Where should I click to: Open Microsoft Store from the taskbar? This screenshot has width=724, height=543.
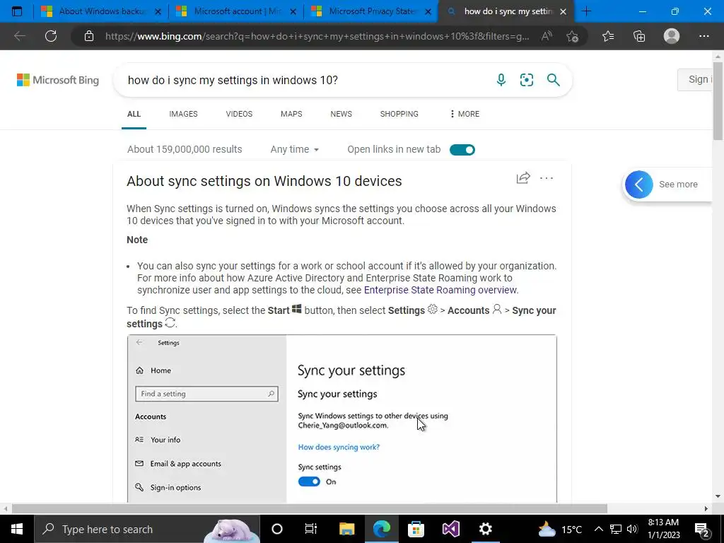tap(416, 529)
